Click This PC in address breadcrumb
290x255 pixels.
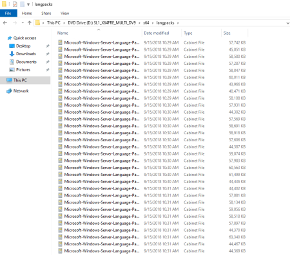pyautogui.click(x=53, y=22)
